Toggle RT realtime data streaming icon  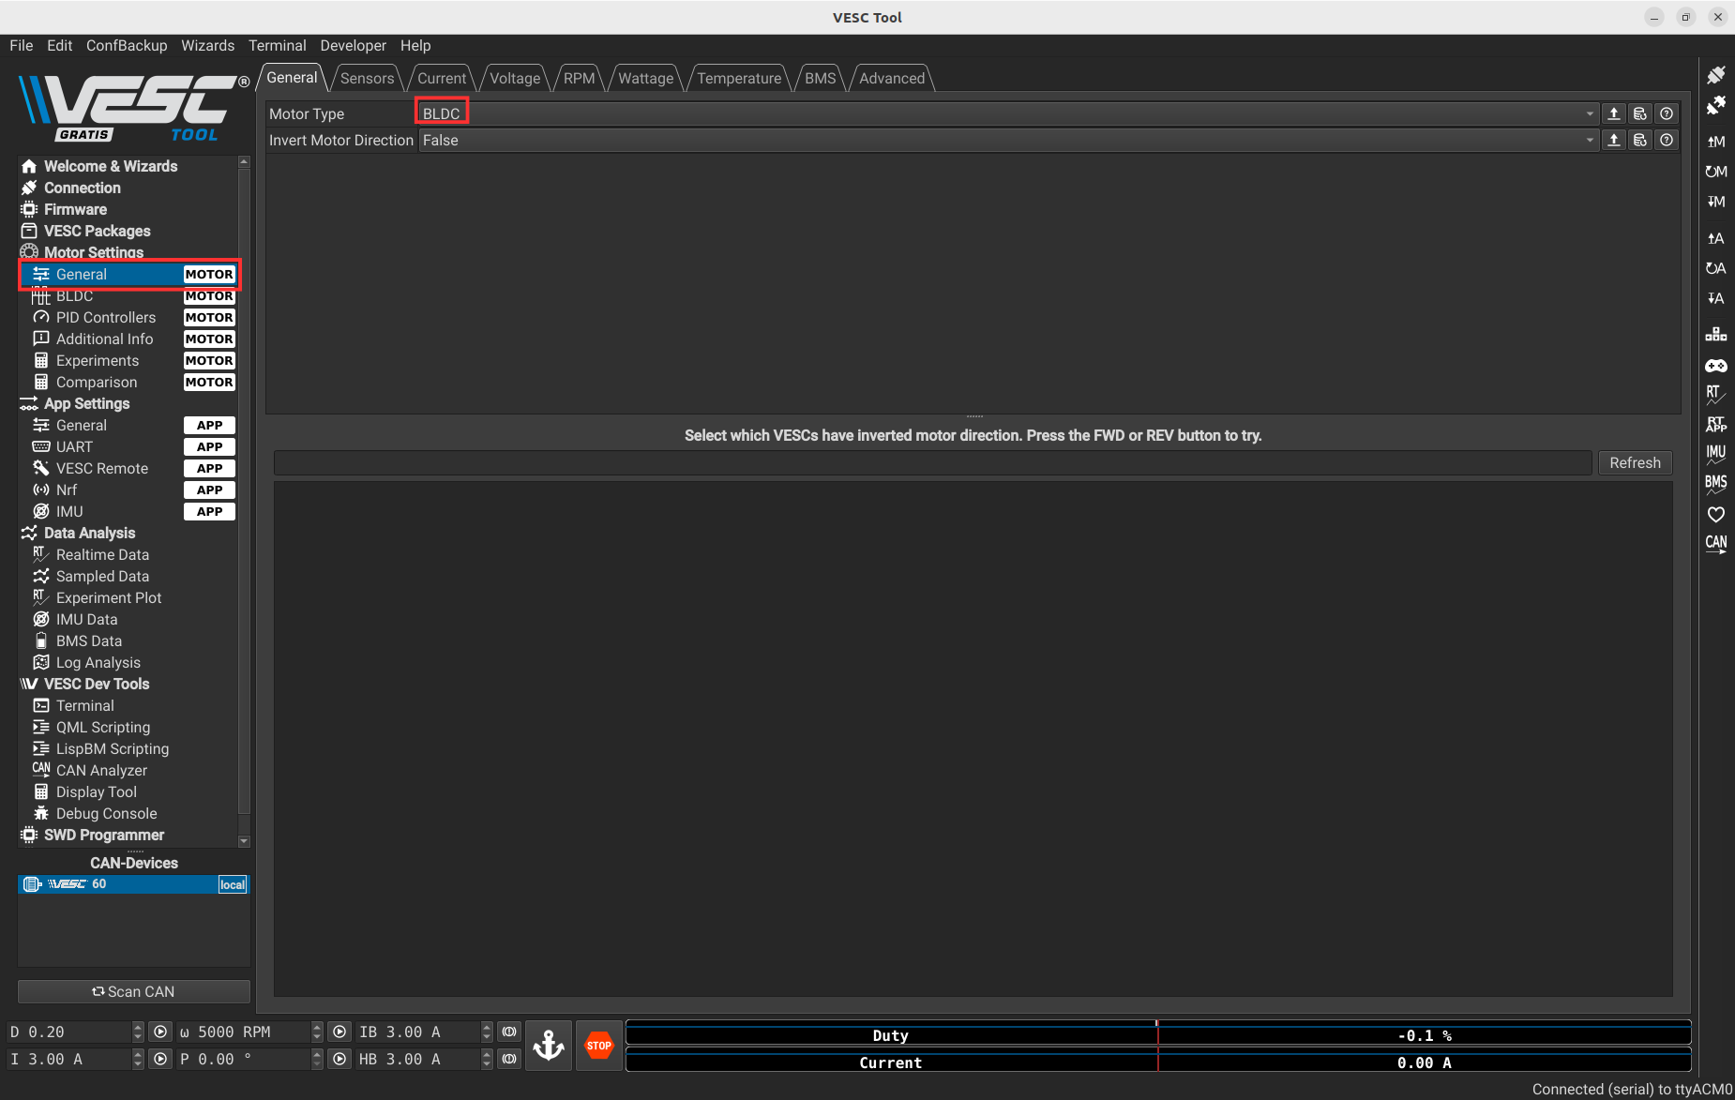1715,394
